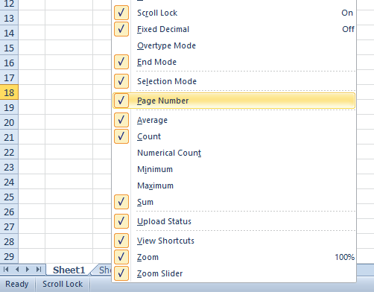Viewport: 374px width, 292px height.
Task: Select row header 18
Action: click(9, 92)
